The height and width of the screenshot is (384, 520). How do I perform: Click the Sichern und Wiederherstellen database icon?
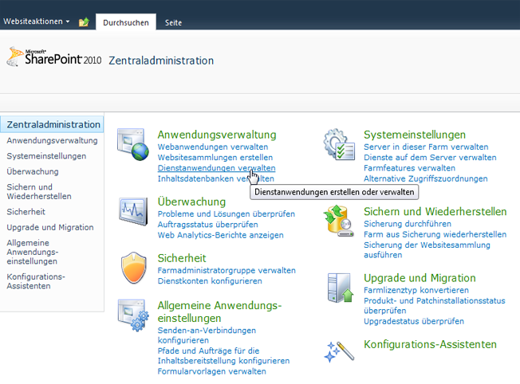click(x=339, y=221)
